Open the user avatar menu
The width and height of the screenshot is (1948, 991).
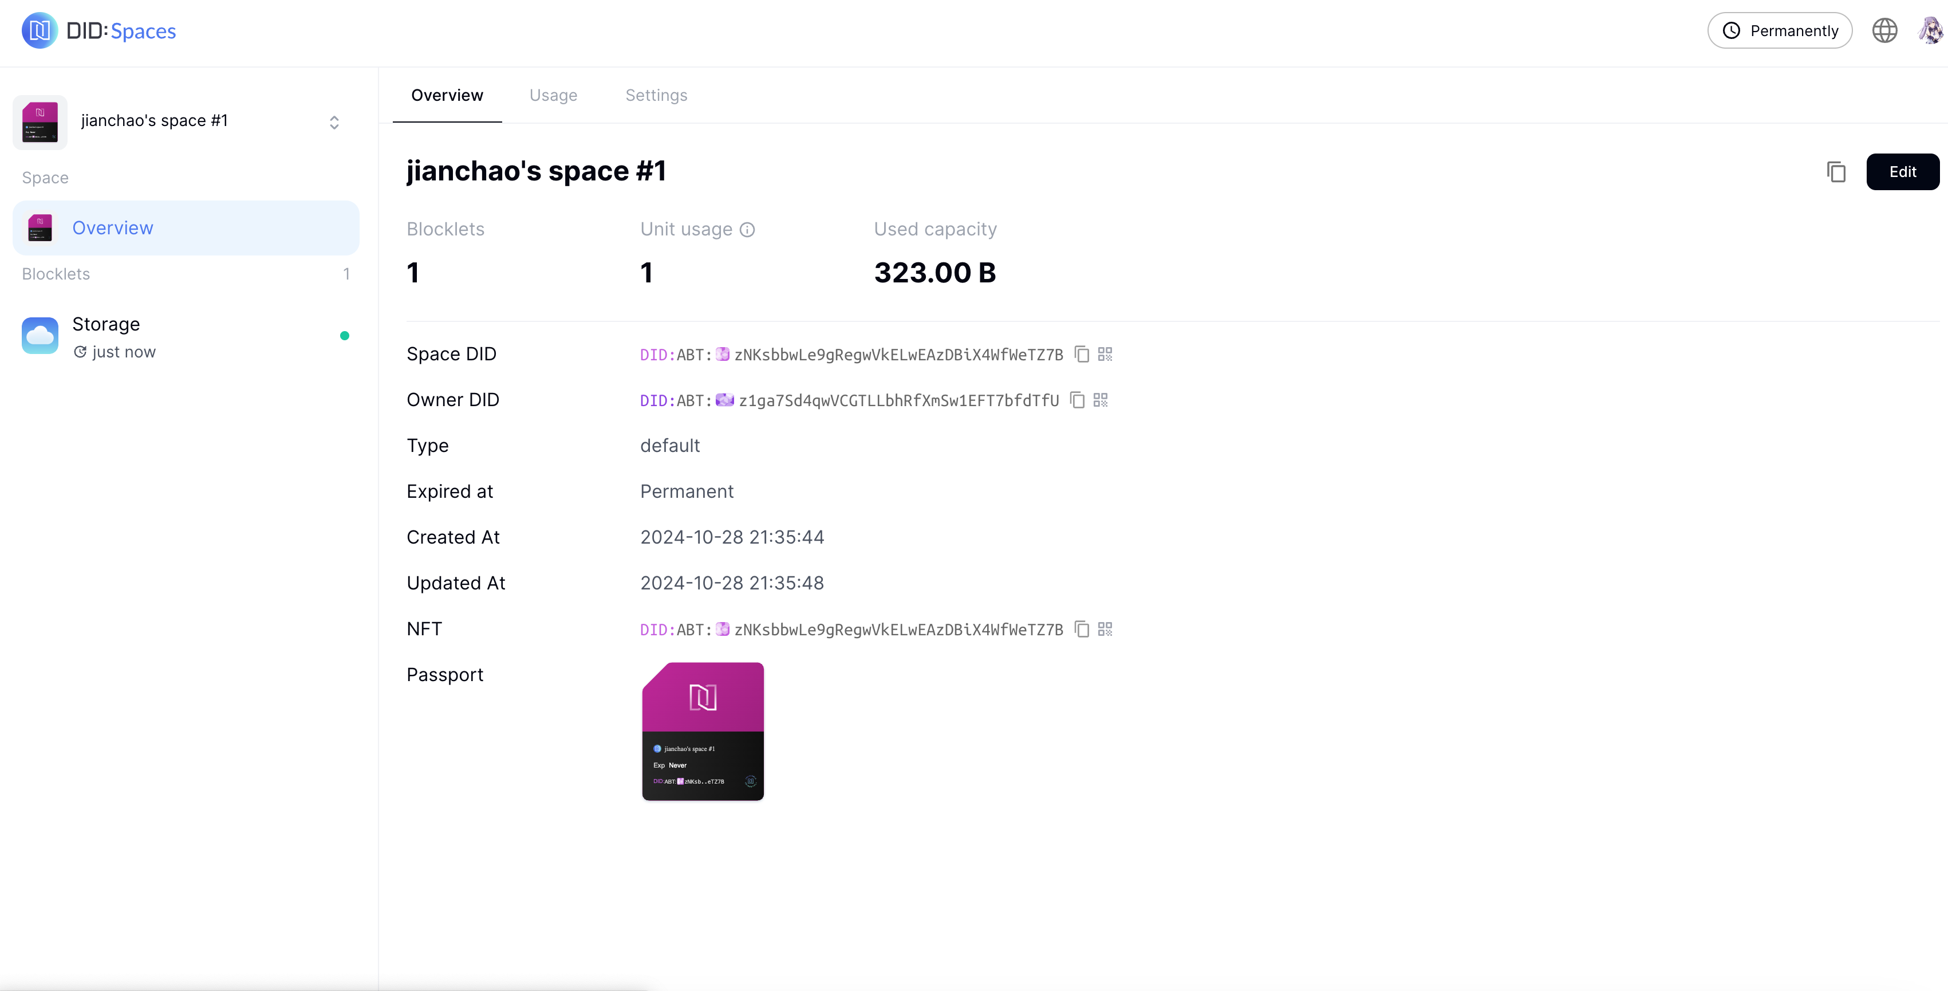point(1930,31)
